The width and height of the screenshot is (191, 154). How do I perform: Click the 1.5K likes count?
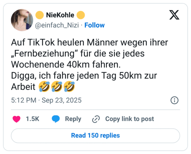tap(33, 119)
